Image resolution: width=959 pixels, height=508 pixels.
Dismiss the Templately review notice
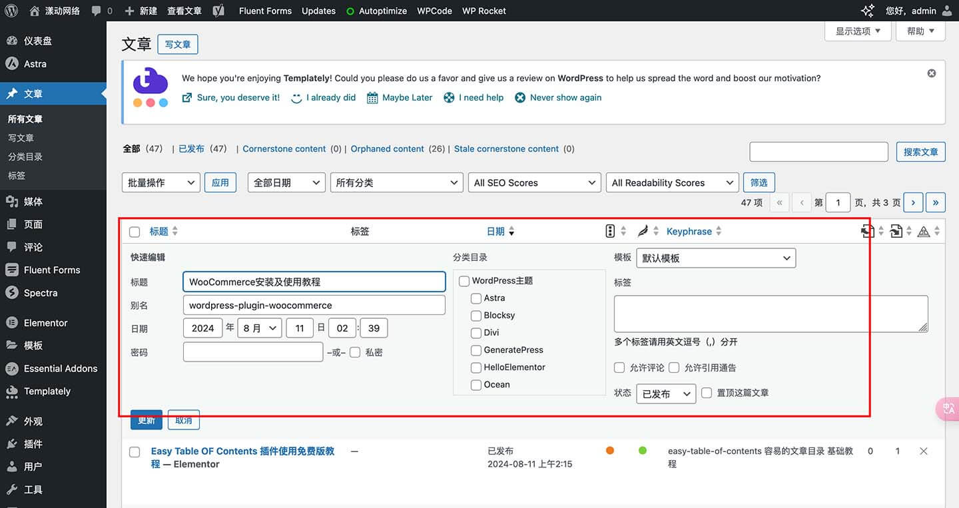click(x=932, y=73)
